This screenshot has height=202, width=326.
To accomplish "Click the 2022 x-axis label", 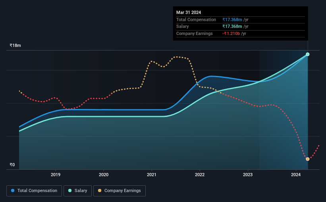I will (200, 175).
